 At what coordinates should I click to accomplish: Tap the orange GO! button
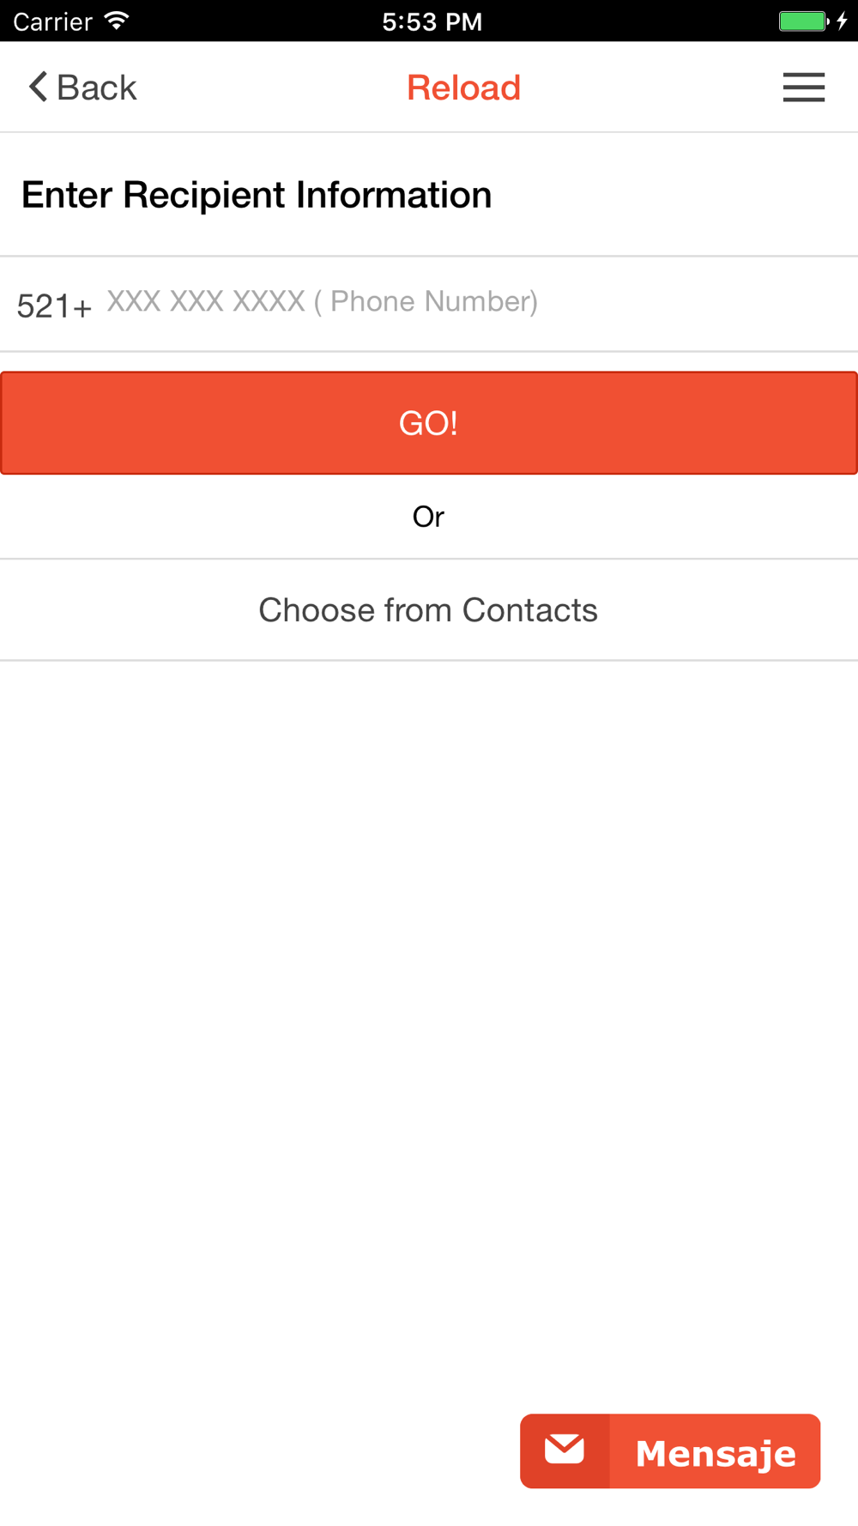tap(429, 423)
